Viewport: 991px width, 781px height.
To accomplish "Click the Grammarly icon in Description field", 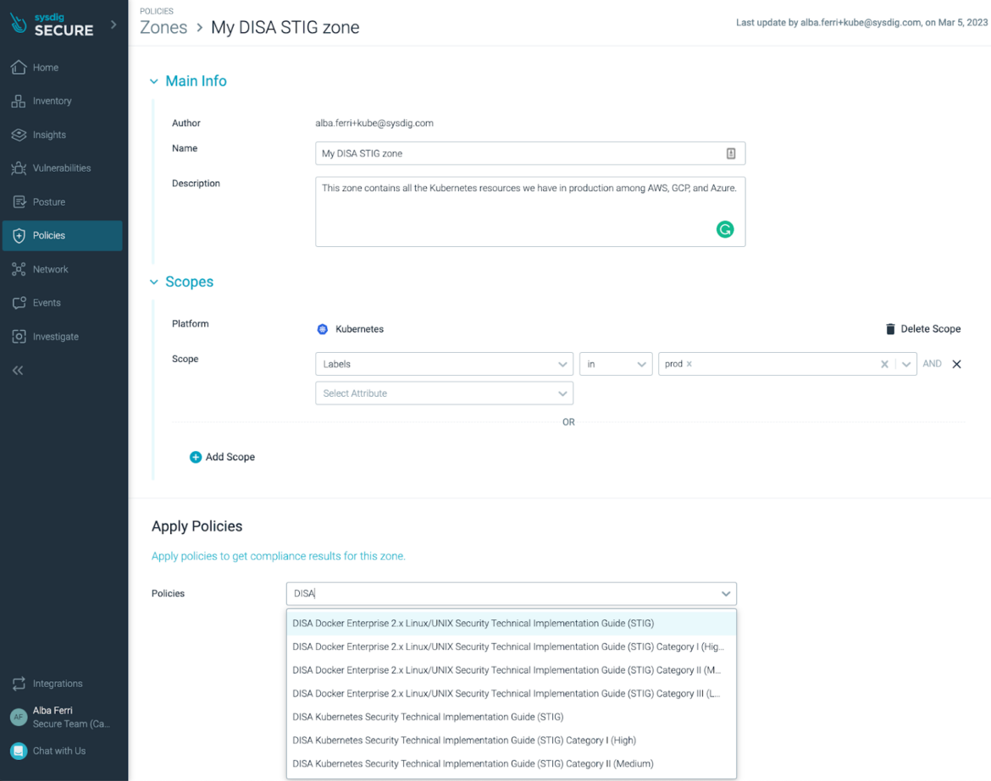I will [x=725, y=229].
